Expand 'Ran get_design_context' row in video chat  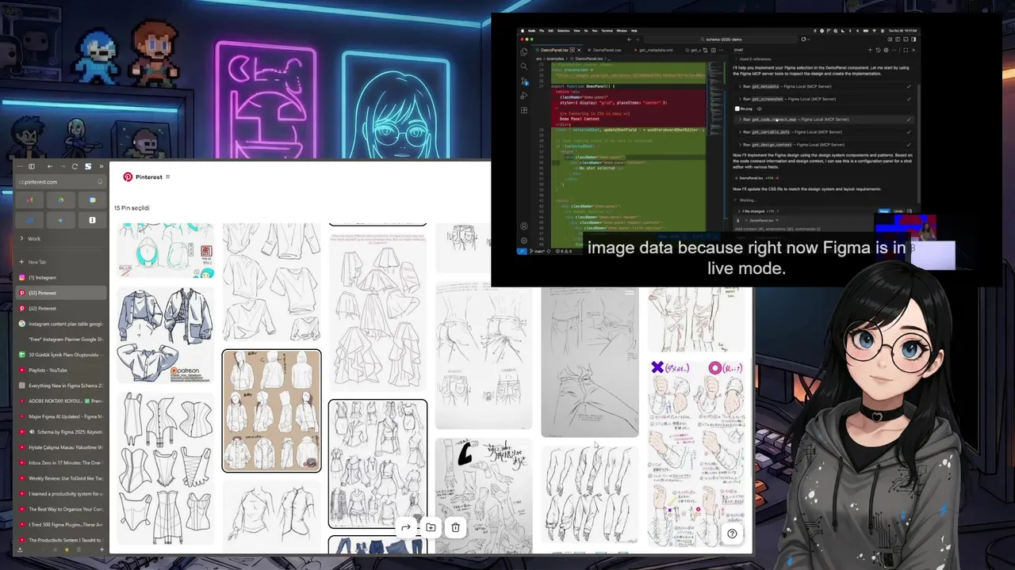tap(825, 145)
